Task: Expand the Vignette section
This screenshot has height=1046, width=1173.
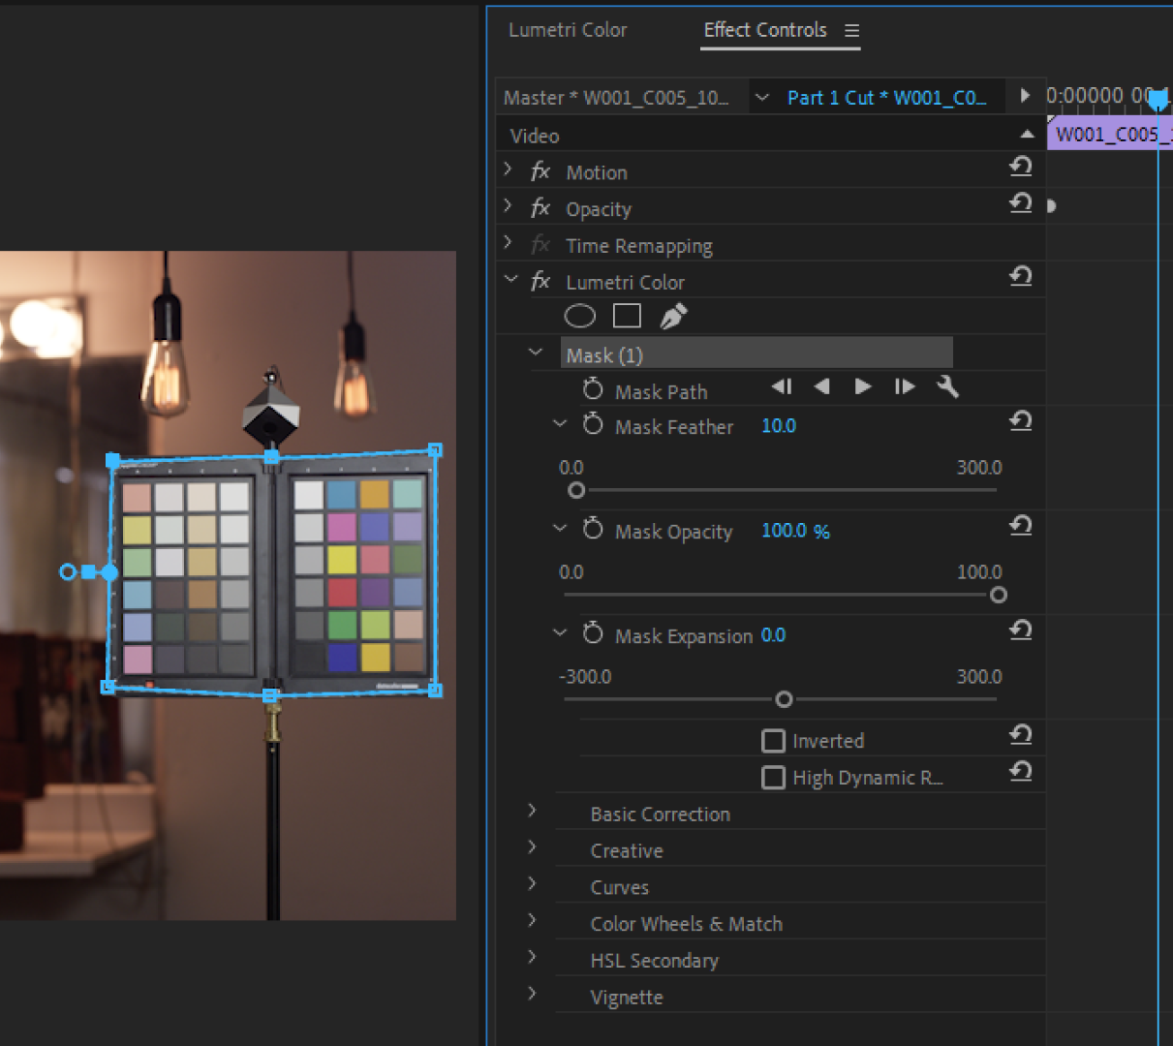Action: [532, 995]
